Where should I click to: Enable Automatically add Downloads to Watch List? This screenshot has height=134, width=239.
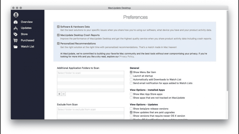[131, 79]
